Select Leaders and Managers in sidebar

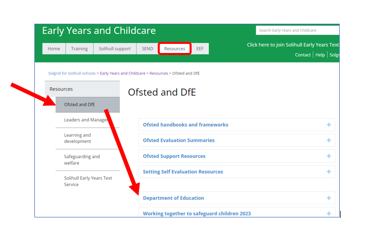(86, 120)
